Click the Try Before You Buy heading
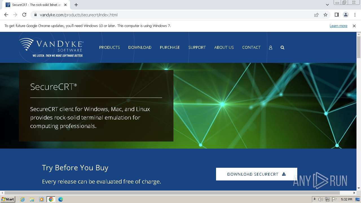The image size is (361, 203). click(x=75, y=168)
